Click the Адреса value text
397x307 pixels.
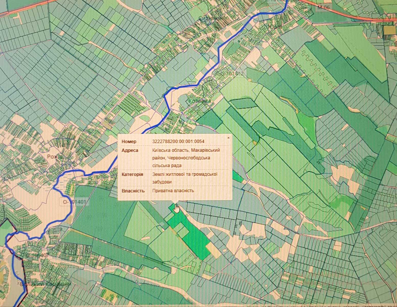tap(186, 158)
